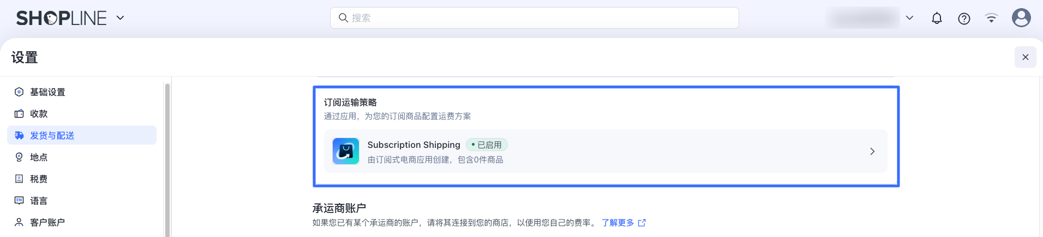Select 税费 in the sidebar

pyautogui.click(x=39, y=179)
